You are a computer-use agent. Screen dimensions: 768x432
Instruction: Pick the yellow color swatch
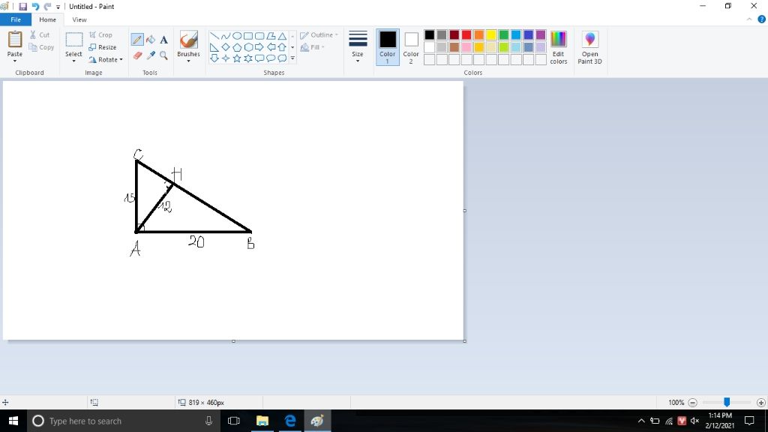pos(491,34)
